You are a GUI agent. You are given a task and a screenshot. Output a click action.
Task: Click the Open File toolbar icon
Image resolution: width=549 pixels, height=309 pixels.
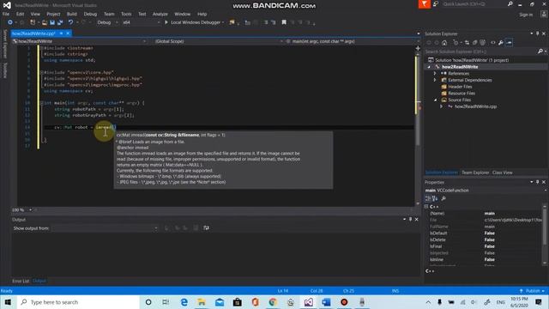coord(45,22)
